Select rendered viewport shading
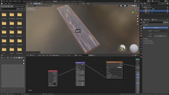169x95 pixels. (136, 6)
